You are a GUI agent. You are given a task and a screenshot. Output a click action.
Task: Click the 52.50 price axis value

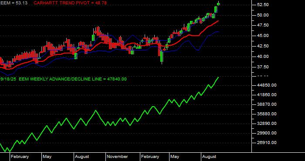pos(263,4)
